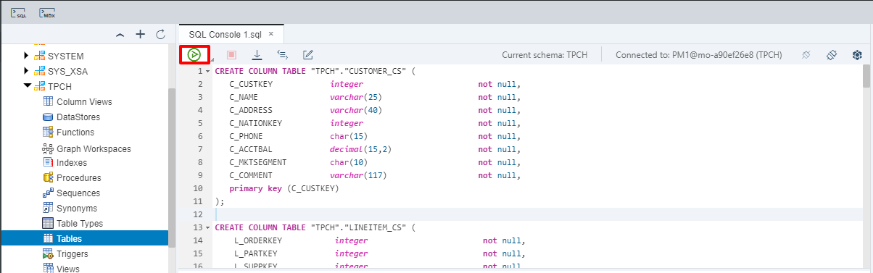Click the editor vertical scrollbar thumb
The height and width of the screenshot is (273, 873).
coord(866,75)
